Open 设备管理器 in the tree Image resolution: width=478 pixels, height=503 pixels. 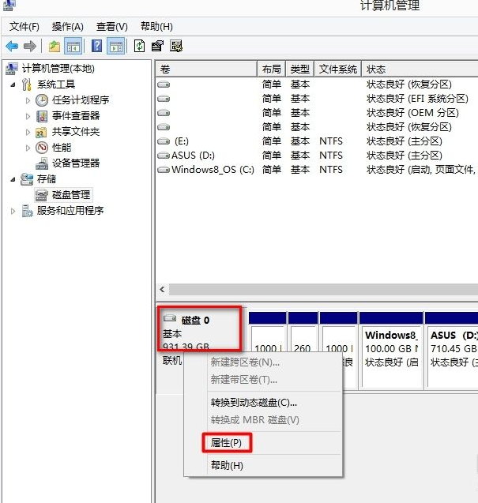(76, 163)
